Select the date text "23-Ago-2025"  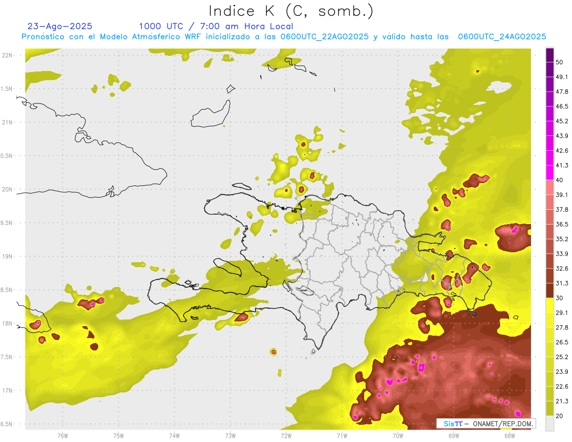tap(60, 26)
